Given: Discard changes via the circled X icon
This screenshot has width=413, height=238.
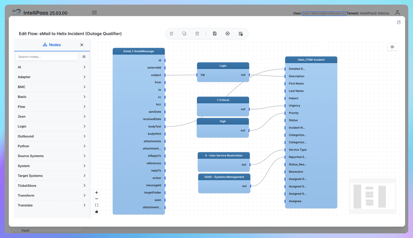Looking at the screenshot, I should click(227, 33).
